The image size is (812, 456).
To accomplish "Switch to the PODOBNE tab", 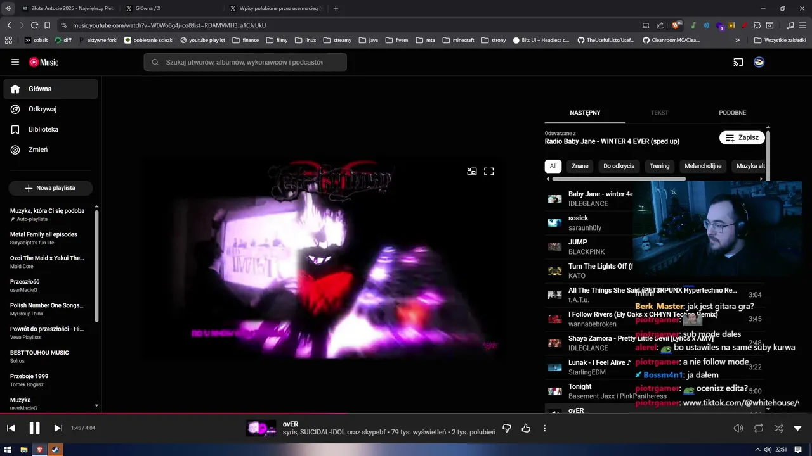I will click(732, 113).
